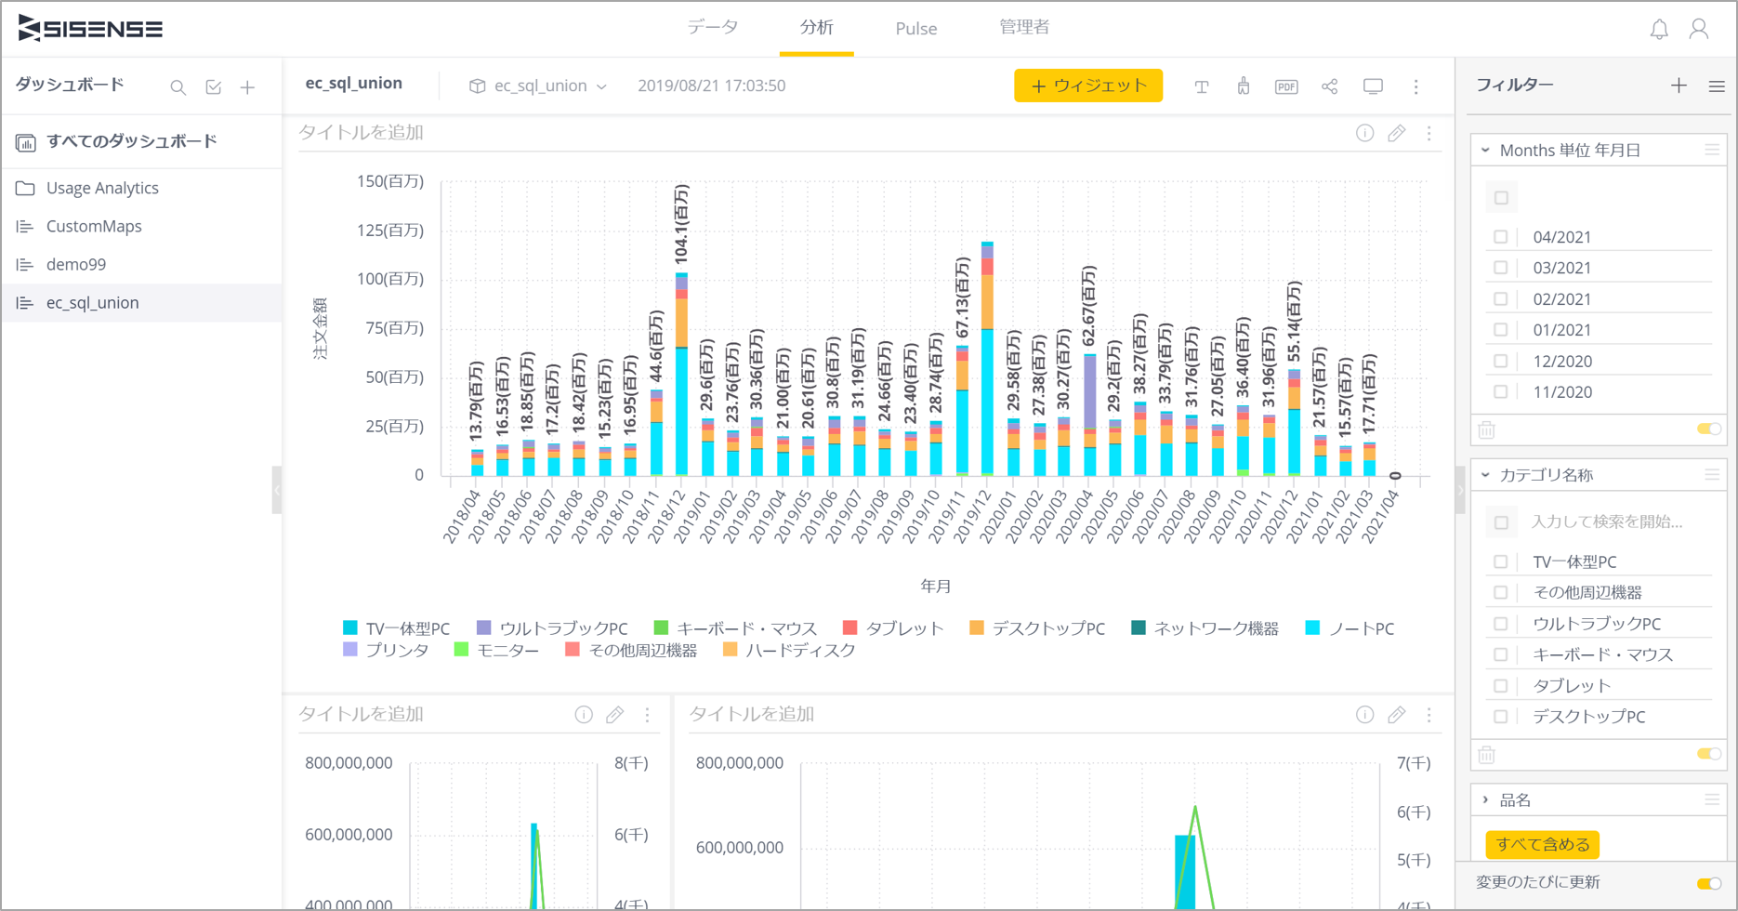Open the filter panel hamburger menu
The width and height of the screenshot is (1738, 911).
(x=1717, y=86)
